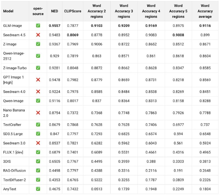Click the red cross beside Seedream 4.5
Screen dimensions: 220x195
click(38, 35)
